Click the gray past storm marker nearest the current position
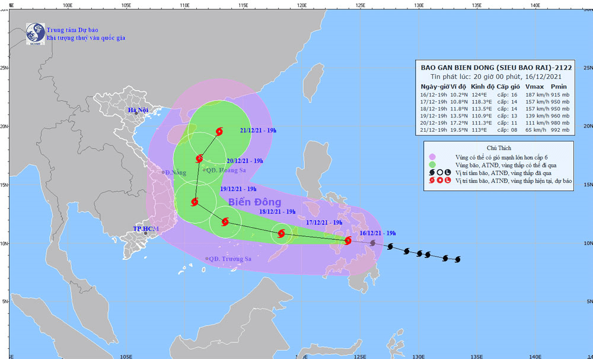Viewport: 593px width, 359px height. tap(372, 243)
